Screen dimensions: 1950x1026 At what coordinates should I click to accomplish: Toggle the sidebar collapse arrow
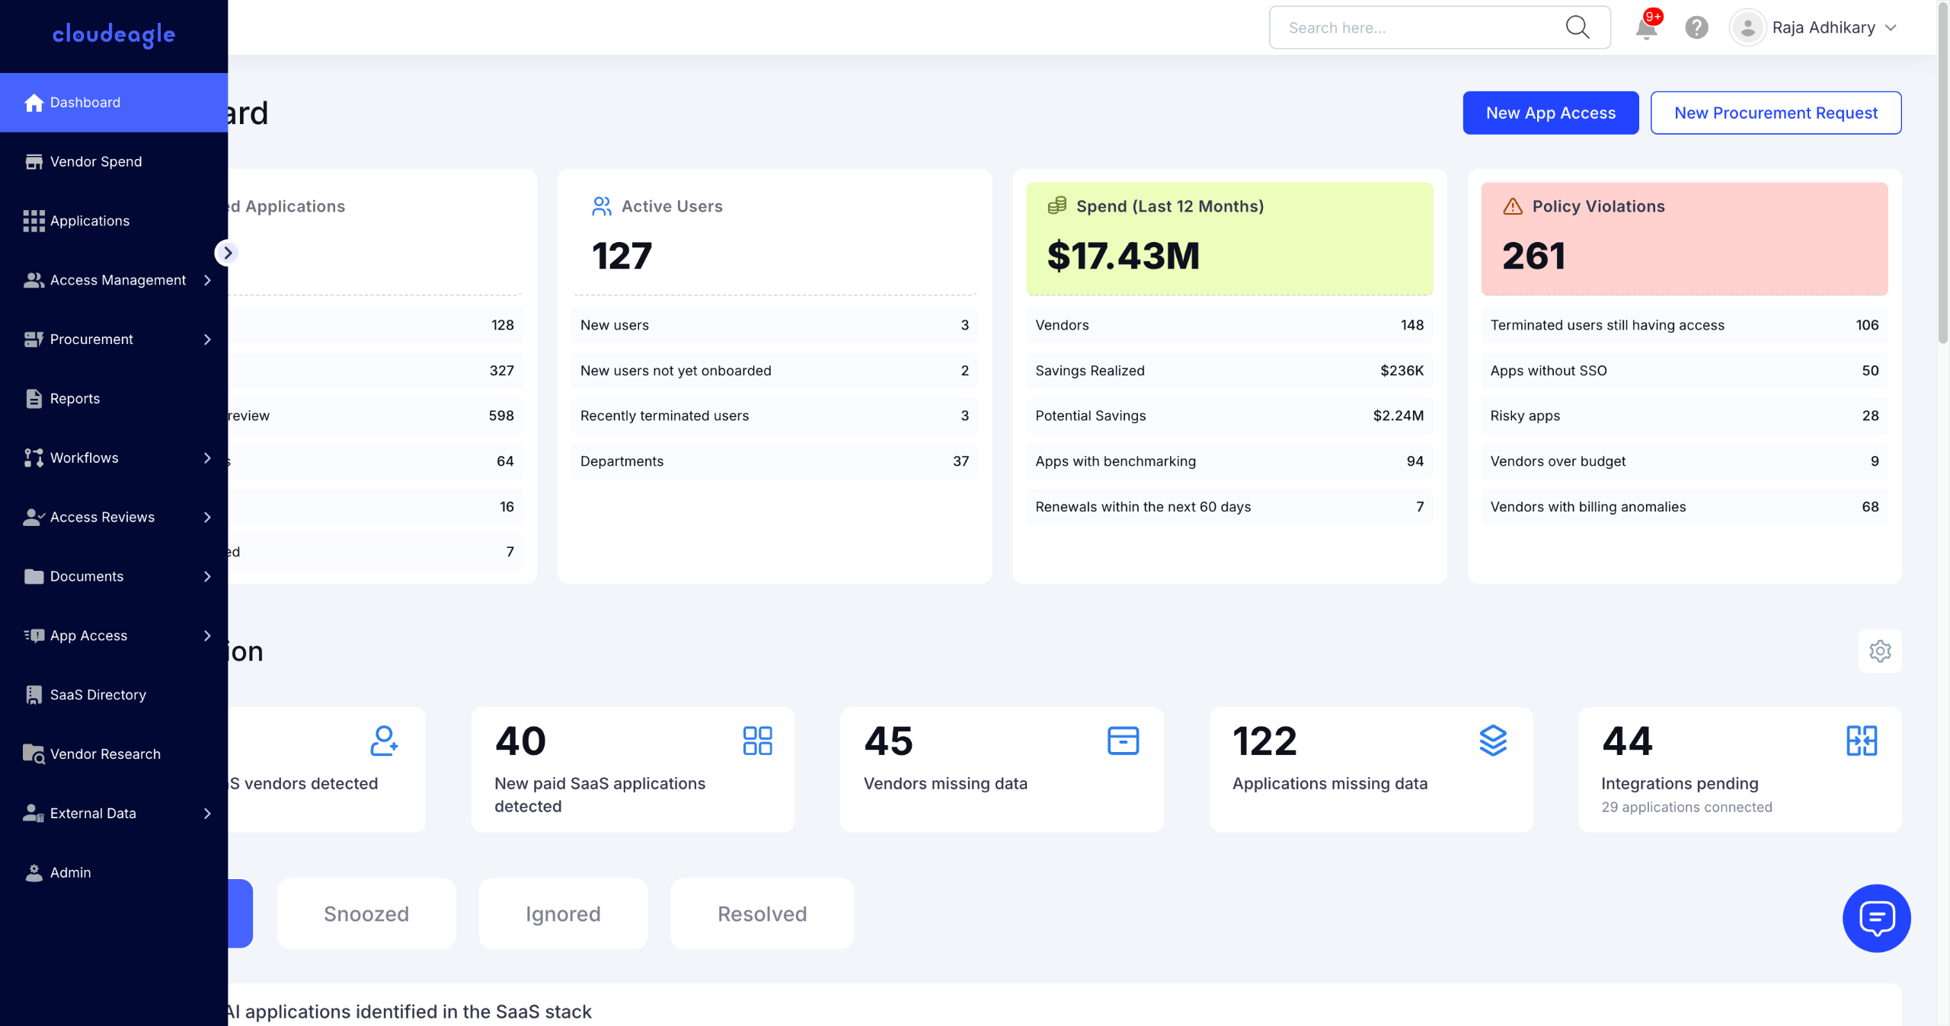(227, 253)
